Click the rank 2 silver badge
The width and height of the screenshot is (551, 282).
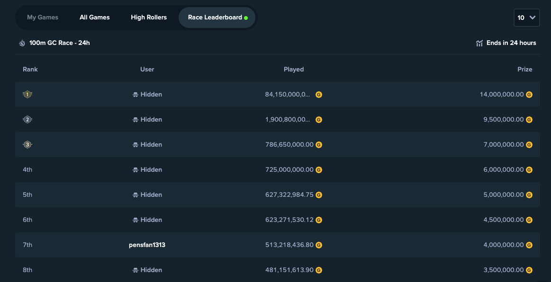tap(27, 120)
